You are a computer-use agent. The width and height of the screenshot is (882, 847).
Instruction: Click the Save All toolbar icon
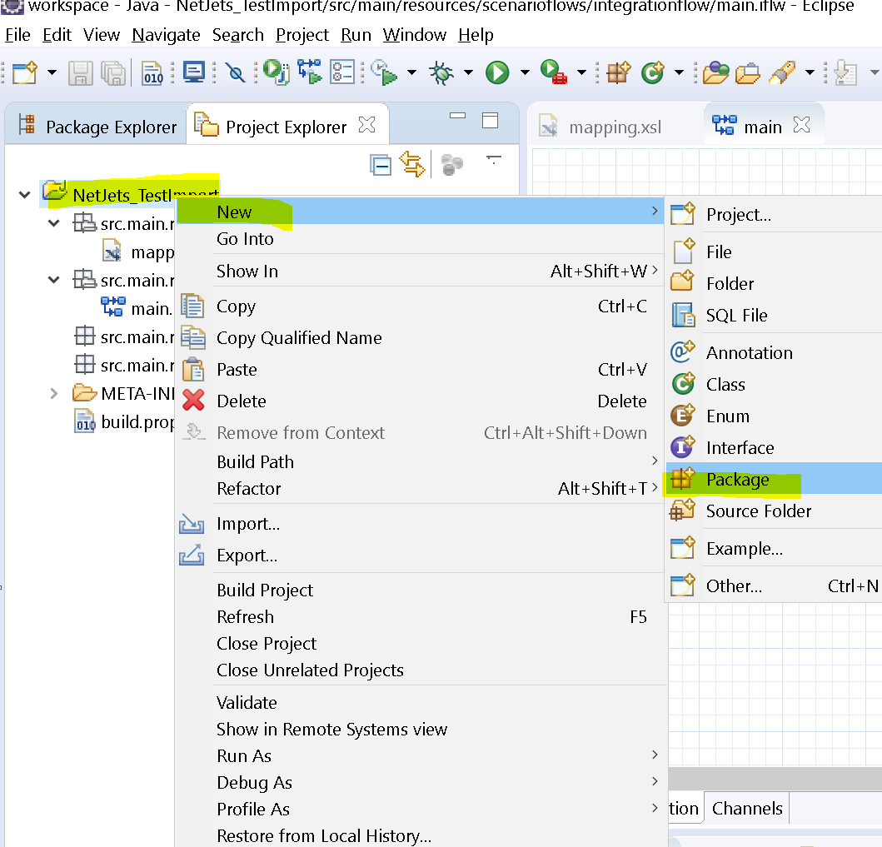[113, 73]
